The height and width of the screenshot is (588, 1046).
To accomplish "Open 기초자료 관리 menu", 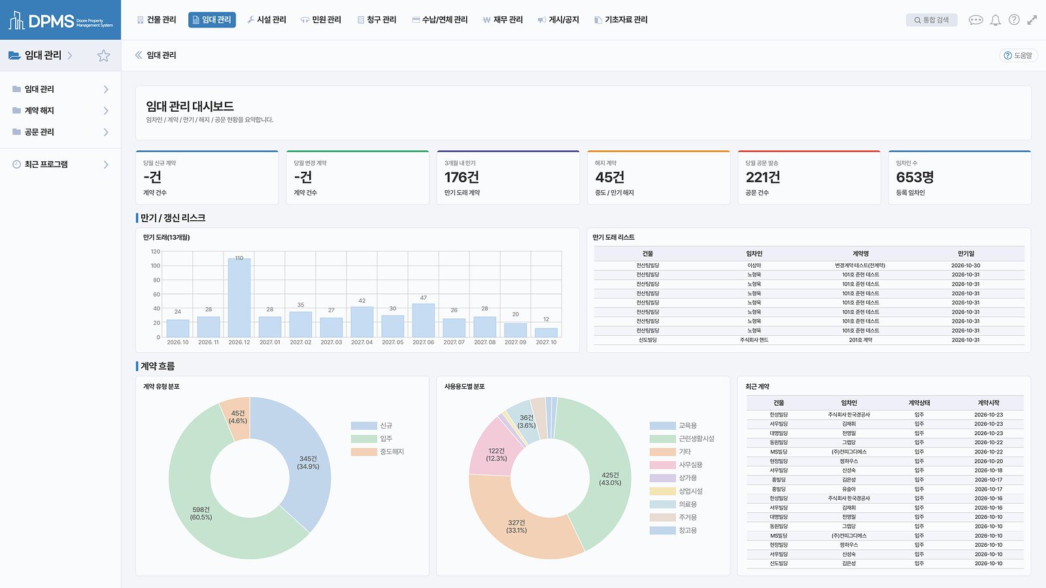I will pos(621,20).
